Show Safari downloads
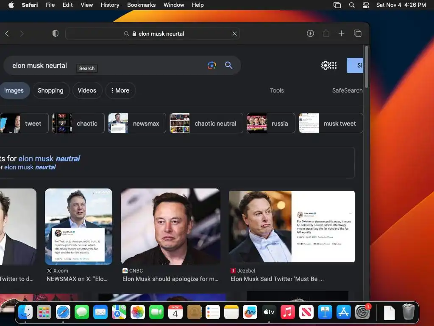Image resolution: width=434 pixels, height=326 pixels. (x=310, y=34)
